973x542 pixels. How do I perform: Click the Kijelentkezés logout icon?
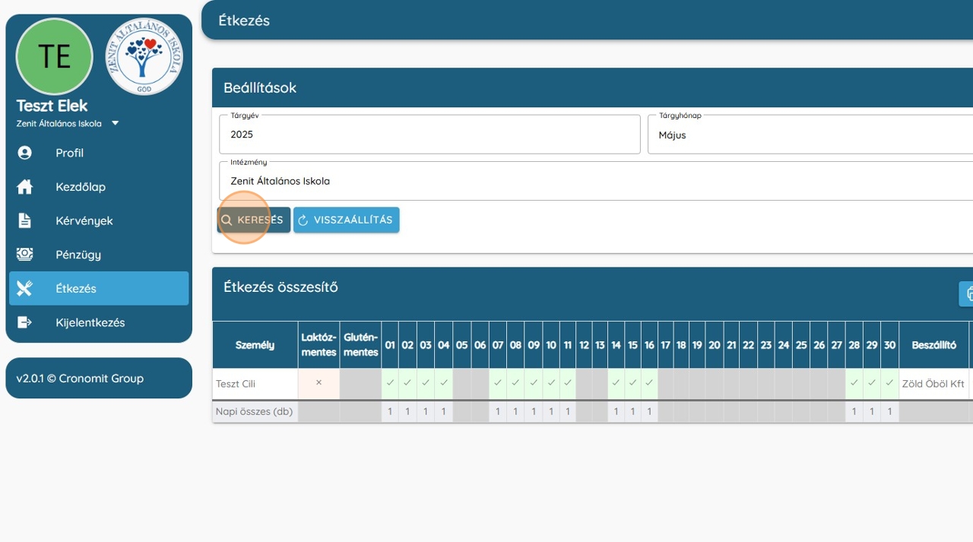[25, 322]
